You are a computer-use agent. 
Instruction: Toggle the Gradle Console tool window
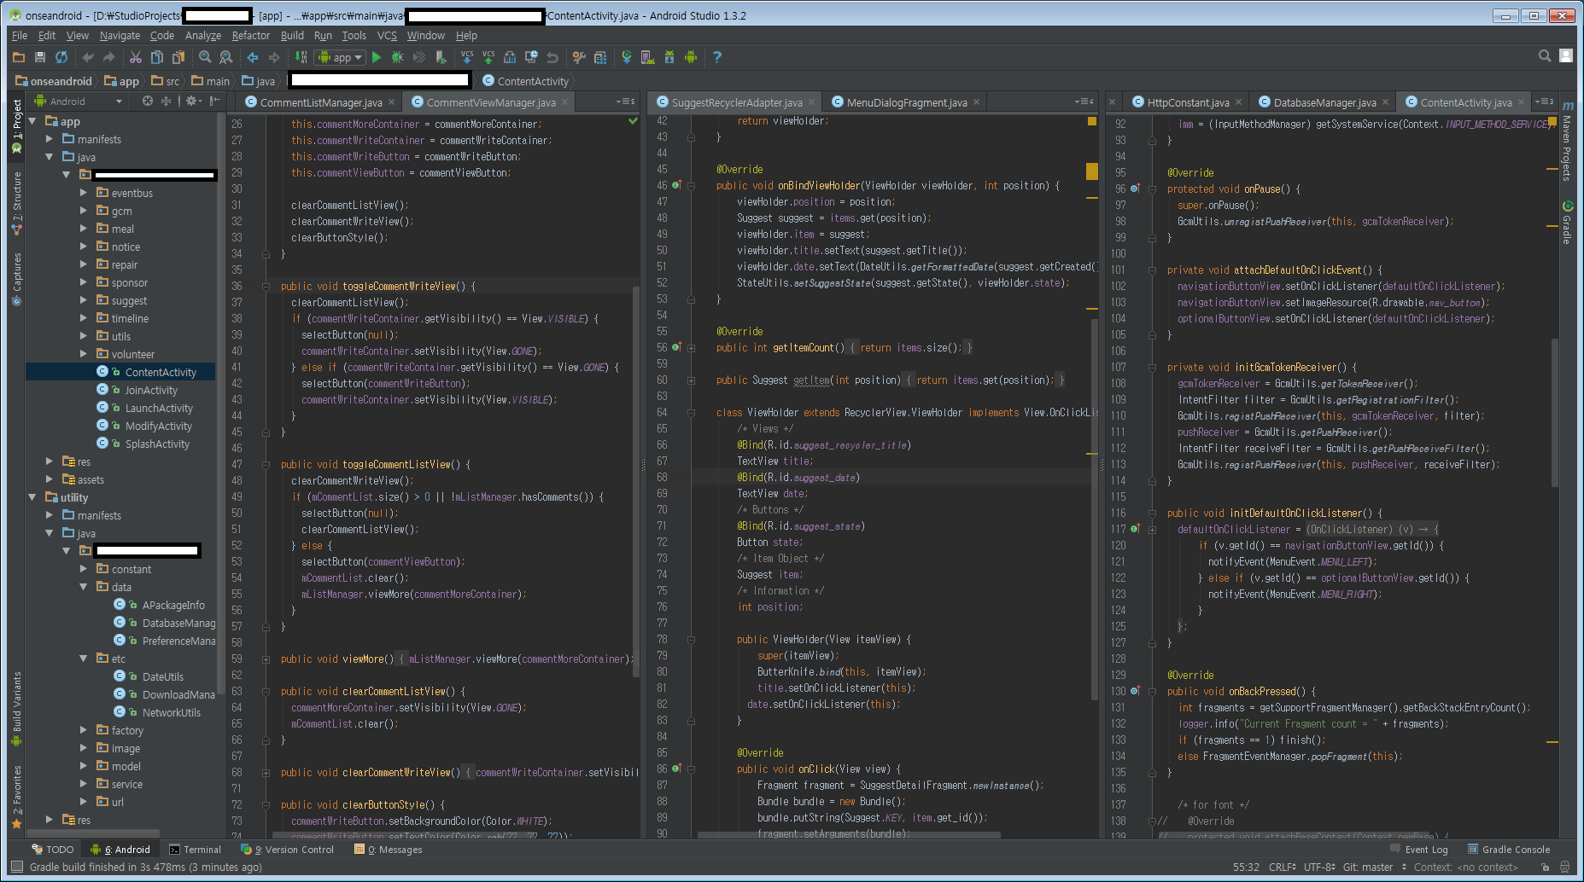point(1509,850)
